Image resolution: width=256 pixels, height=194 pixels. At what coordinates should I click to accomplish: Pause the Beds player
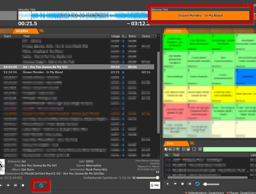coord(190,184)
